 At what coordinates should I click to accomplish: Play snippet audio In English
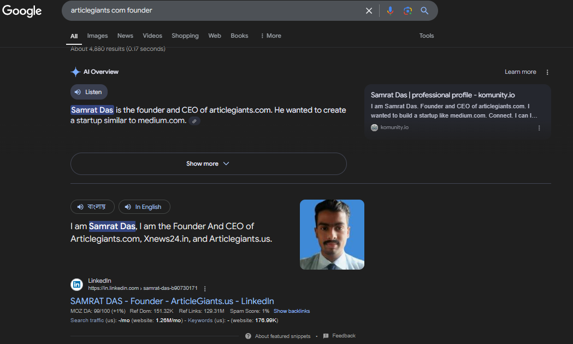pyautogui.click(x=144, y=207)
